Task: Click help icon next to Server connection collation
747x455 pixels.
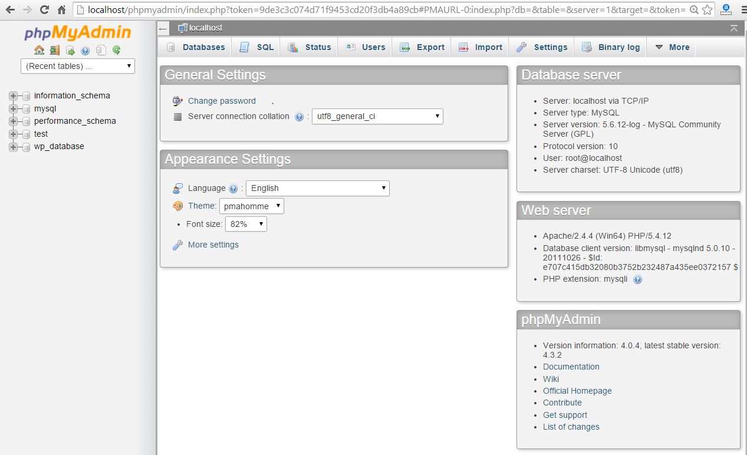Action: (x=299, y=117)
